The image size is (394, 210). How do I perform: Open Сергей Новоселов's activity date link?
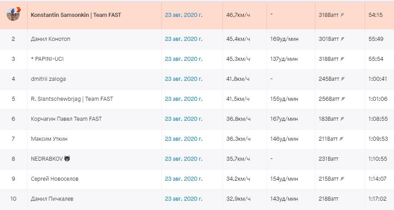point(183,179)
